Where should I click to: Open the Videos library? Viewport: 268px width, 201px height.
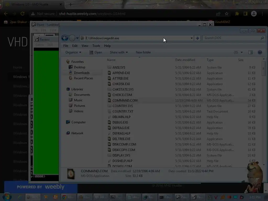79,111
